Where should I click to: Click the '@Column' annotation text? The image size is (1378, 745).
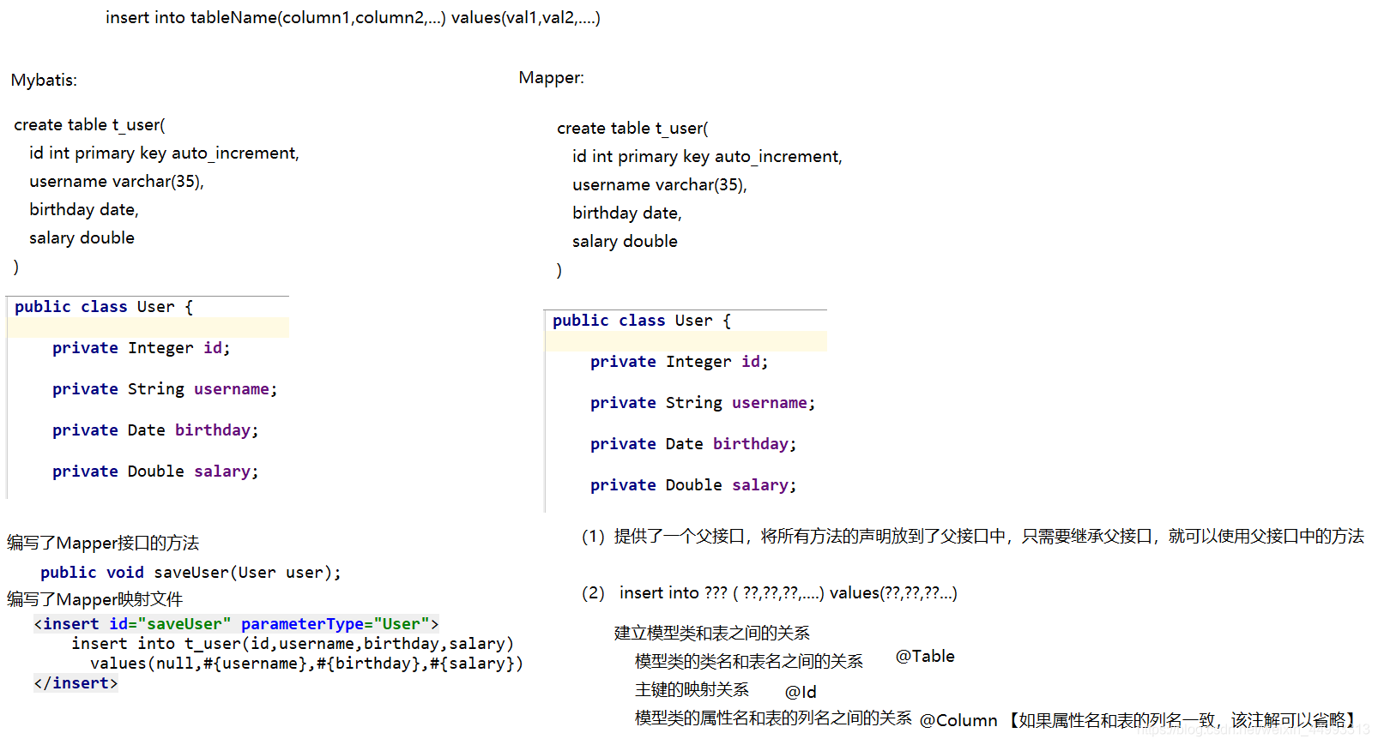click(x=958, y=721)
